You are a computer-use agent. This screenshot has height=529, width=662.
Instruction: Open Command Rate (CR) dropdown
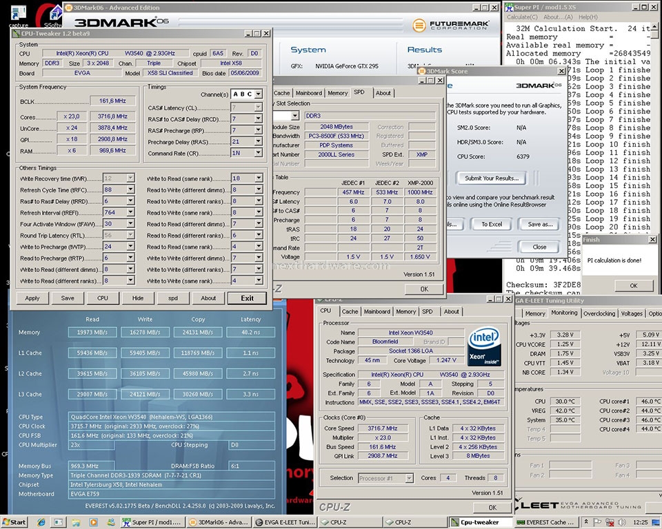[x=259, y=153]
